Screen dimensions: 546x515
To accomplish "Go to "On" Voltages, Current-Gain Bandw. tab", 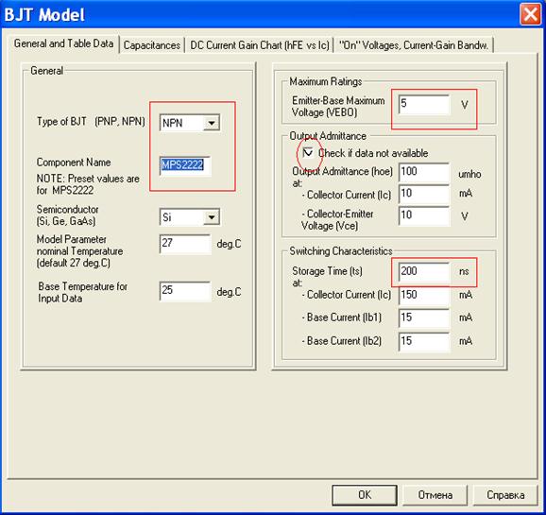I will [414, 45].
